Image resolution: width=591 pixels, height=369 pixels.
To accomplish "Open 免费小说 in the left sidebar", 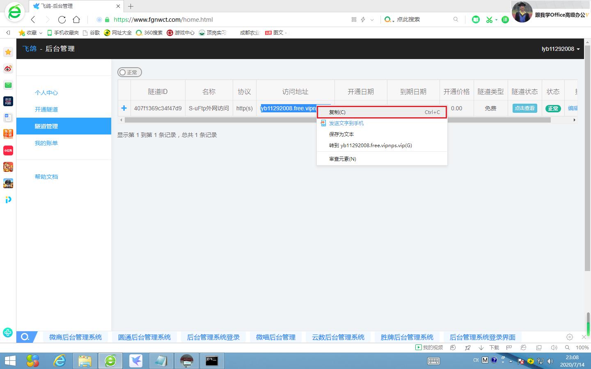I will pos(8,134).
